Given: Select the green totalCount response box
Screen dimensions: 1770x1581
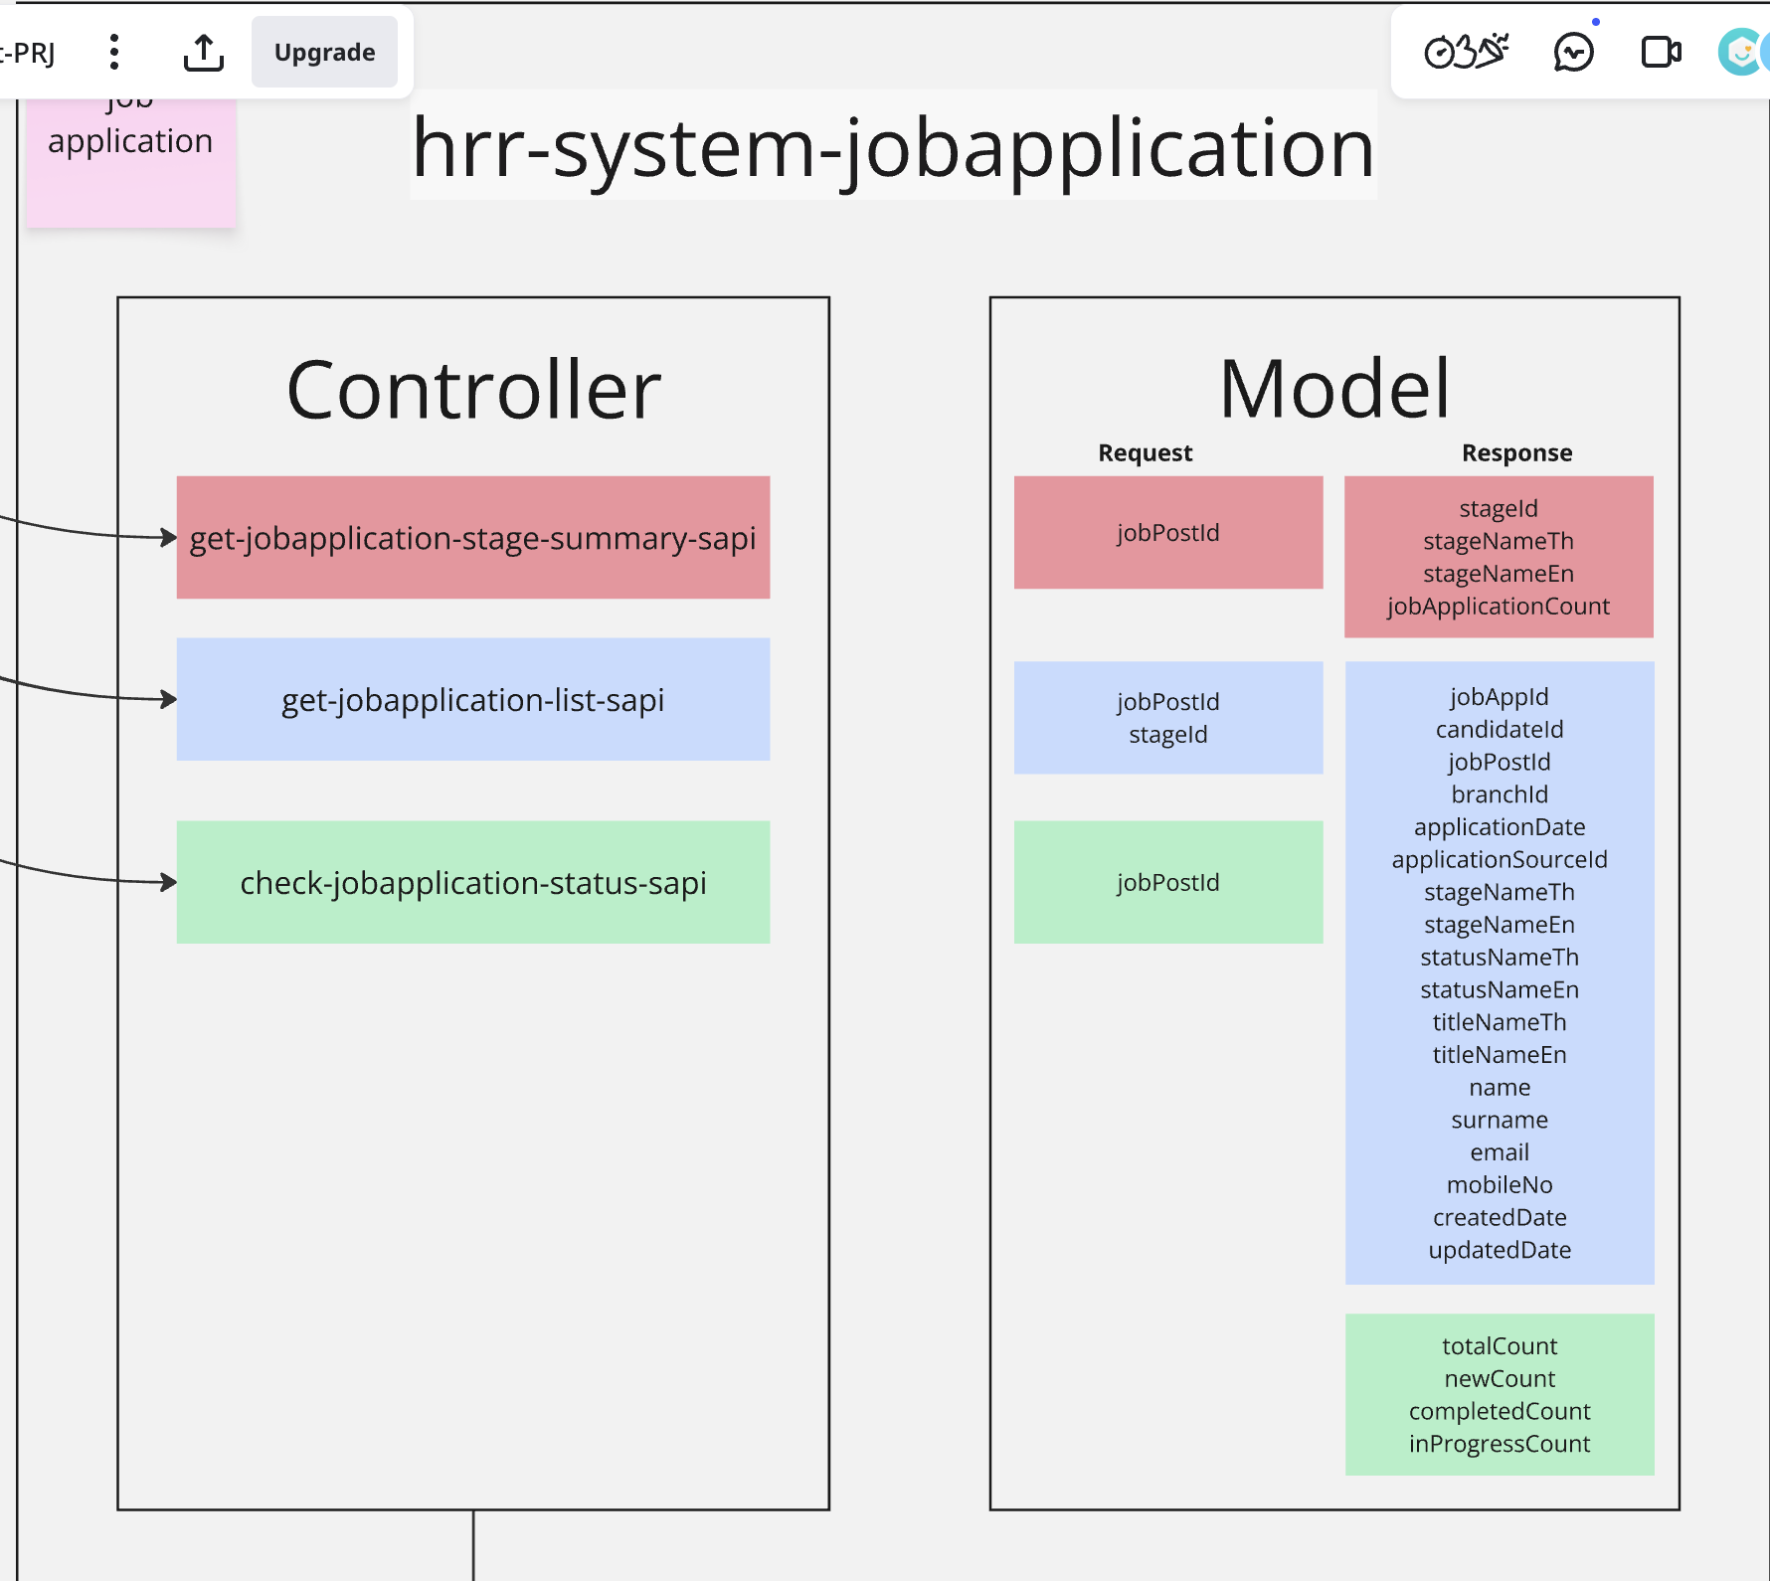Looking at the screenshot, I should coord(1500,1395).
